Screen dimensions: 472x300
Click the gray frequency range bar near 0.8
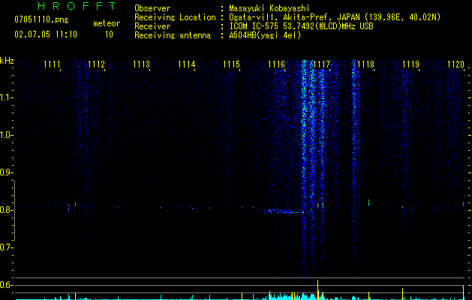click(x=14, y=210)
